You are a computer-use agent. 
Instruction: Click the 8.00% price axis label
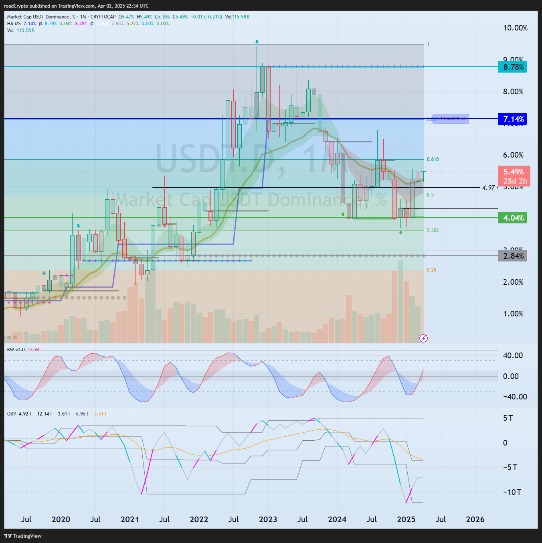coord(513,91)
